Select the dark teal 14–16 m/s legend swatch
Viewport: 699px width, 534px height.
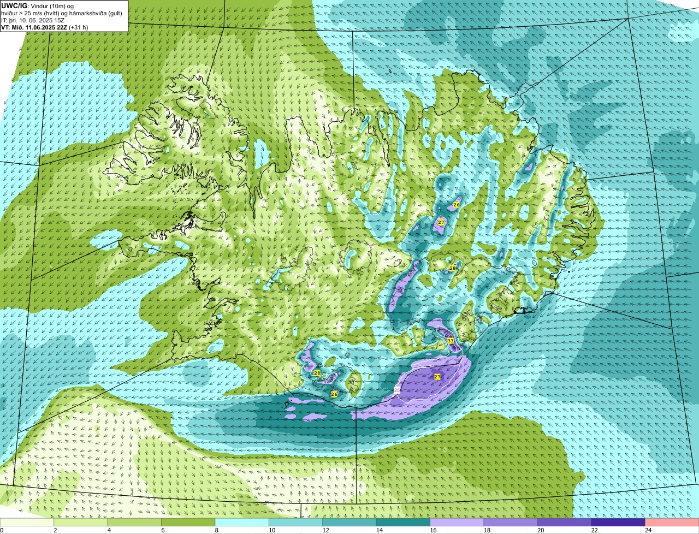403,522
